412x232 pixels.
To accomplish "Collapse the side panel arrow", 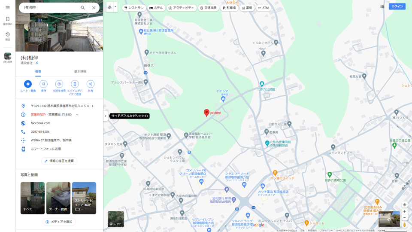I will click(x=106, y=116).
